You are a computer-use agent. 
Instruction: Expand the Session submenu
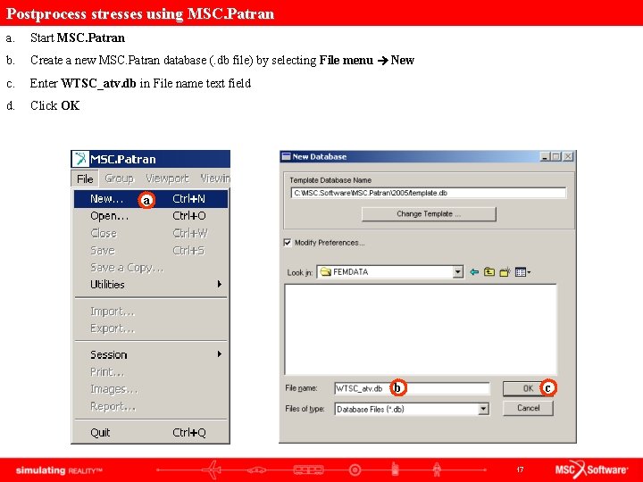tap(151, 354)
